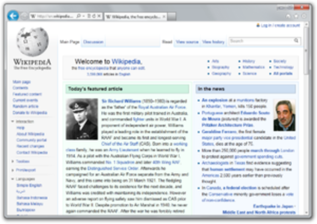This screenshot has height=224, width=317.
Task: Open the Contents sidebar link
Action: point(20,88)
